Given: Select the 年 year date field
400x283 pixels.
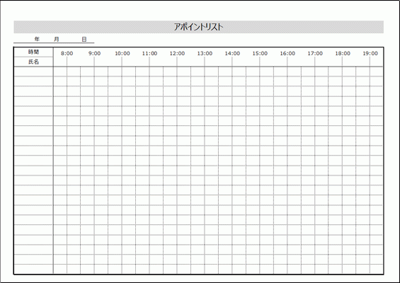Looking at the screenshot, I should [37, 39].
